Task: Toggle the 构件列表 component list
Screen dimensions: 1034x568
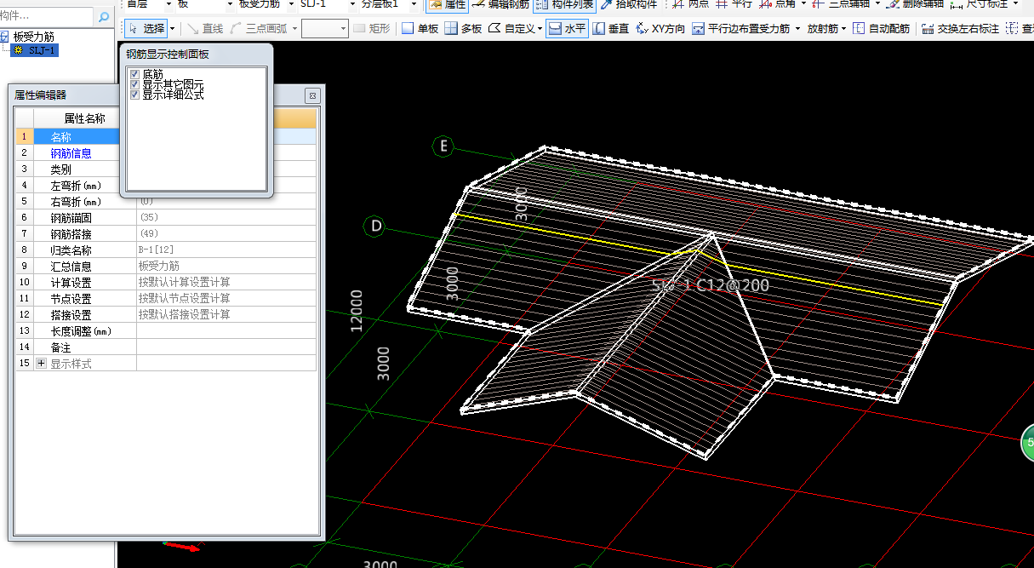Action: pos(564,4)
